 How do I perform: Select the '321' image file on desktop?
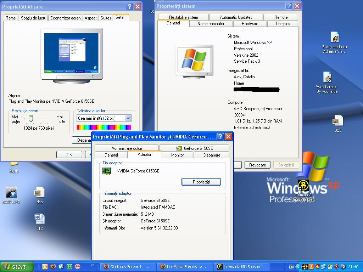click(x=337, y=124)
